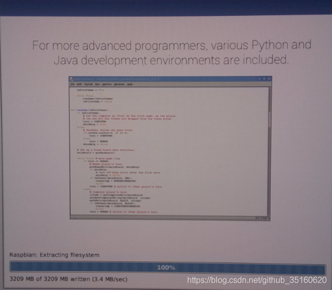
Task: Click the "For more advanced programmers" slide heading
Action: 172,52
